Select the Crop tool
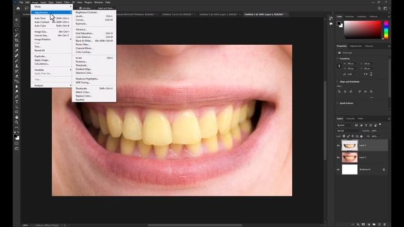The height and width of the screenshot is (227, 404). pos(16,40)
